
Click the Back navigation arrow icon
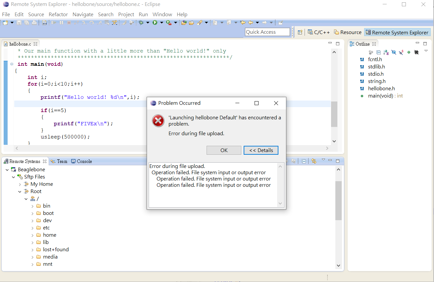coord(251,22)
